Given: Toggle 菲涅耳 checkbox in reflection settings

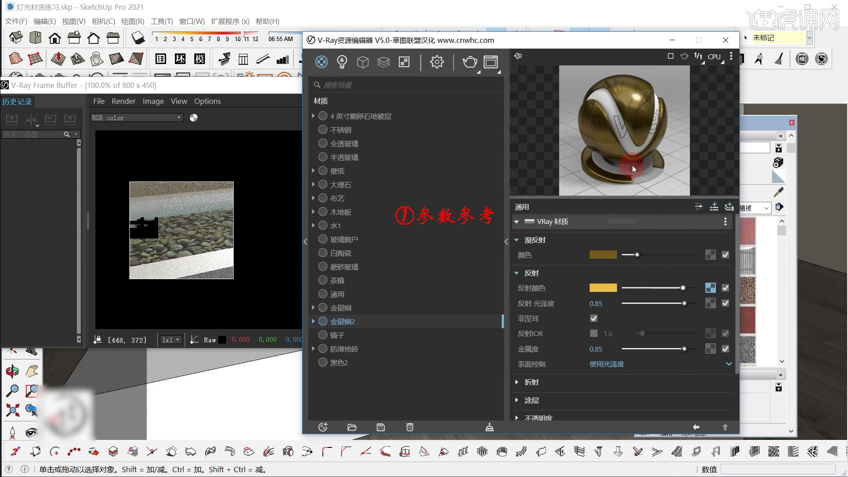Looking at the screenshot, I should coord(594,318).
